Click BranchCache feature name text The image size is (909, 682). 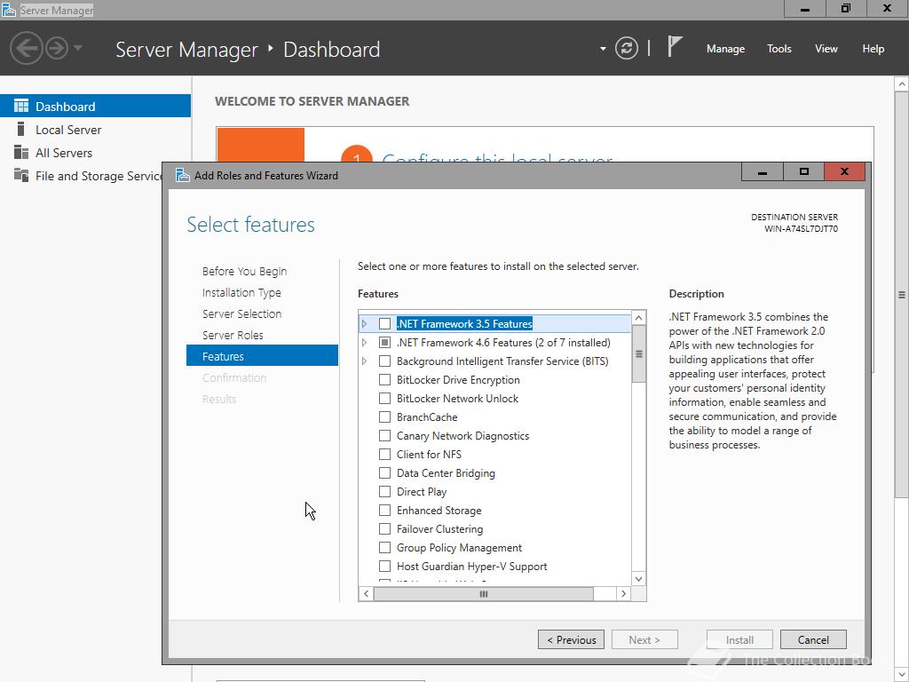tap(427, 417)
